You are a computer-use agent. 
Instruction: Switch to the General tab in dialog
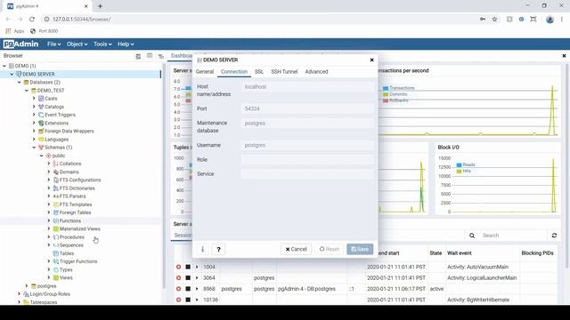coord(205,71)
